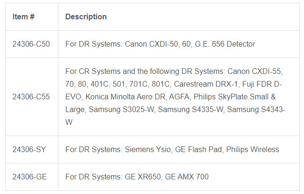Image resolution: width=304 pixels, height=194 pixels.
Task: Click the Carestream DRX-1 text
Action: click(x=205, y=84)
